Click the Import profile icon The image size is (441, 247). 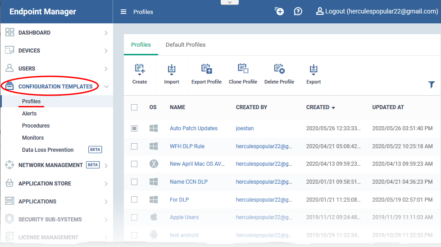pos(172,70)
